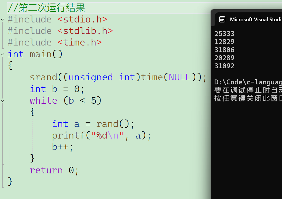Click the main function name
Viewport: 282px width, 199px height.
(x=40, y=54)
